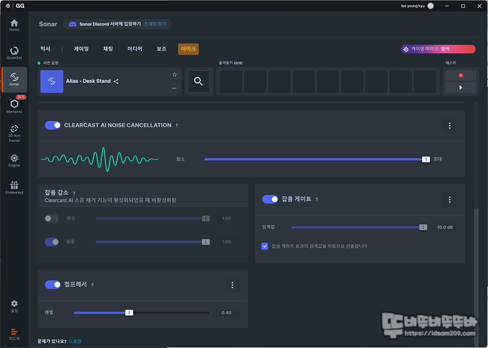Click the 즐겨찾기 (0/9) label
Screen dimensions: 488x348
tap(230, 63)
